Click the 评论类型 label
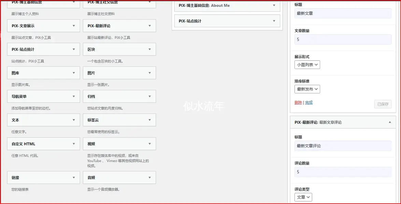 302,189
